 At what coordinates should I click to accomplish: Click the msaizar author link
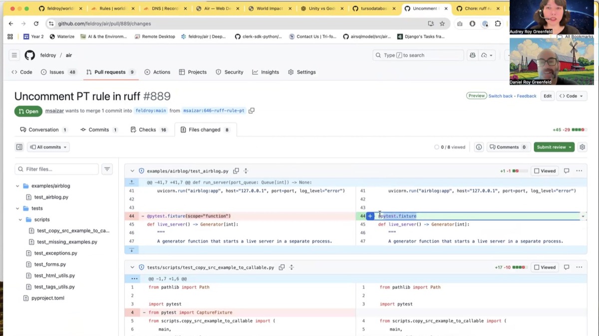coord(54,111)
